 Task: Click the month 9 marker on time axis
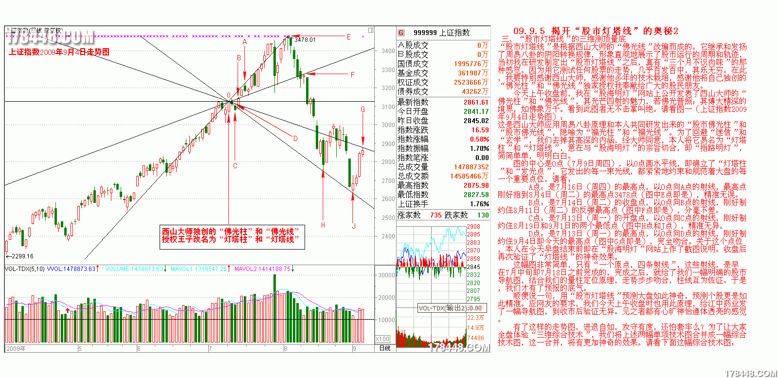(355, 349)
